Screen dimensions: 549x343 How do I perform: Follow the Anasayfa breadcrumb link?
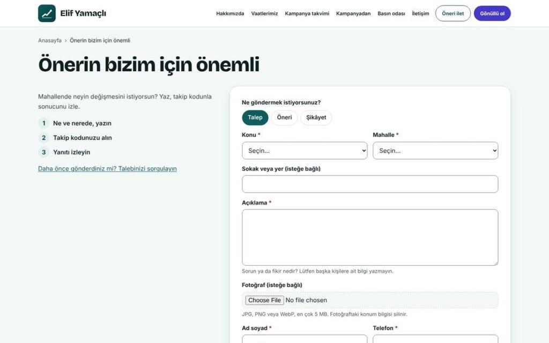[50, 40]
